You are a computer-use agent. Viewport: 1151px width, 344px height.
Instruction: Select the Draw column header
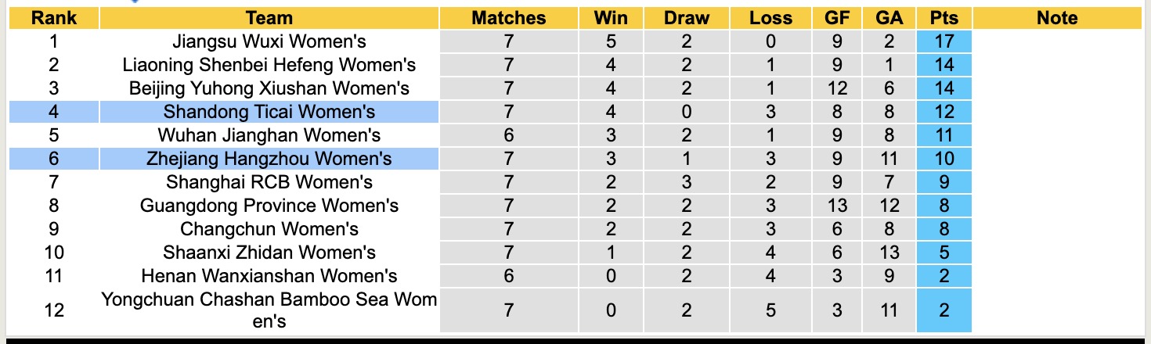coord(686,18)
